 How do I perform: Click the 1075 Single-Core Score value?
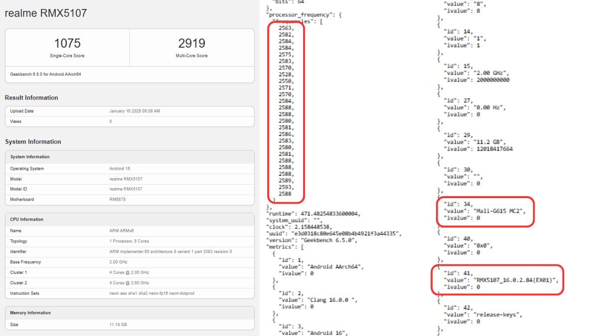67,43
